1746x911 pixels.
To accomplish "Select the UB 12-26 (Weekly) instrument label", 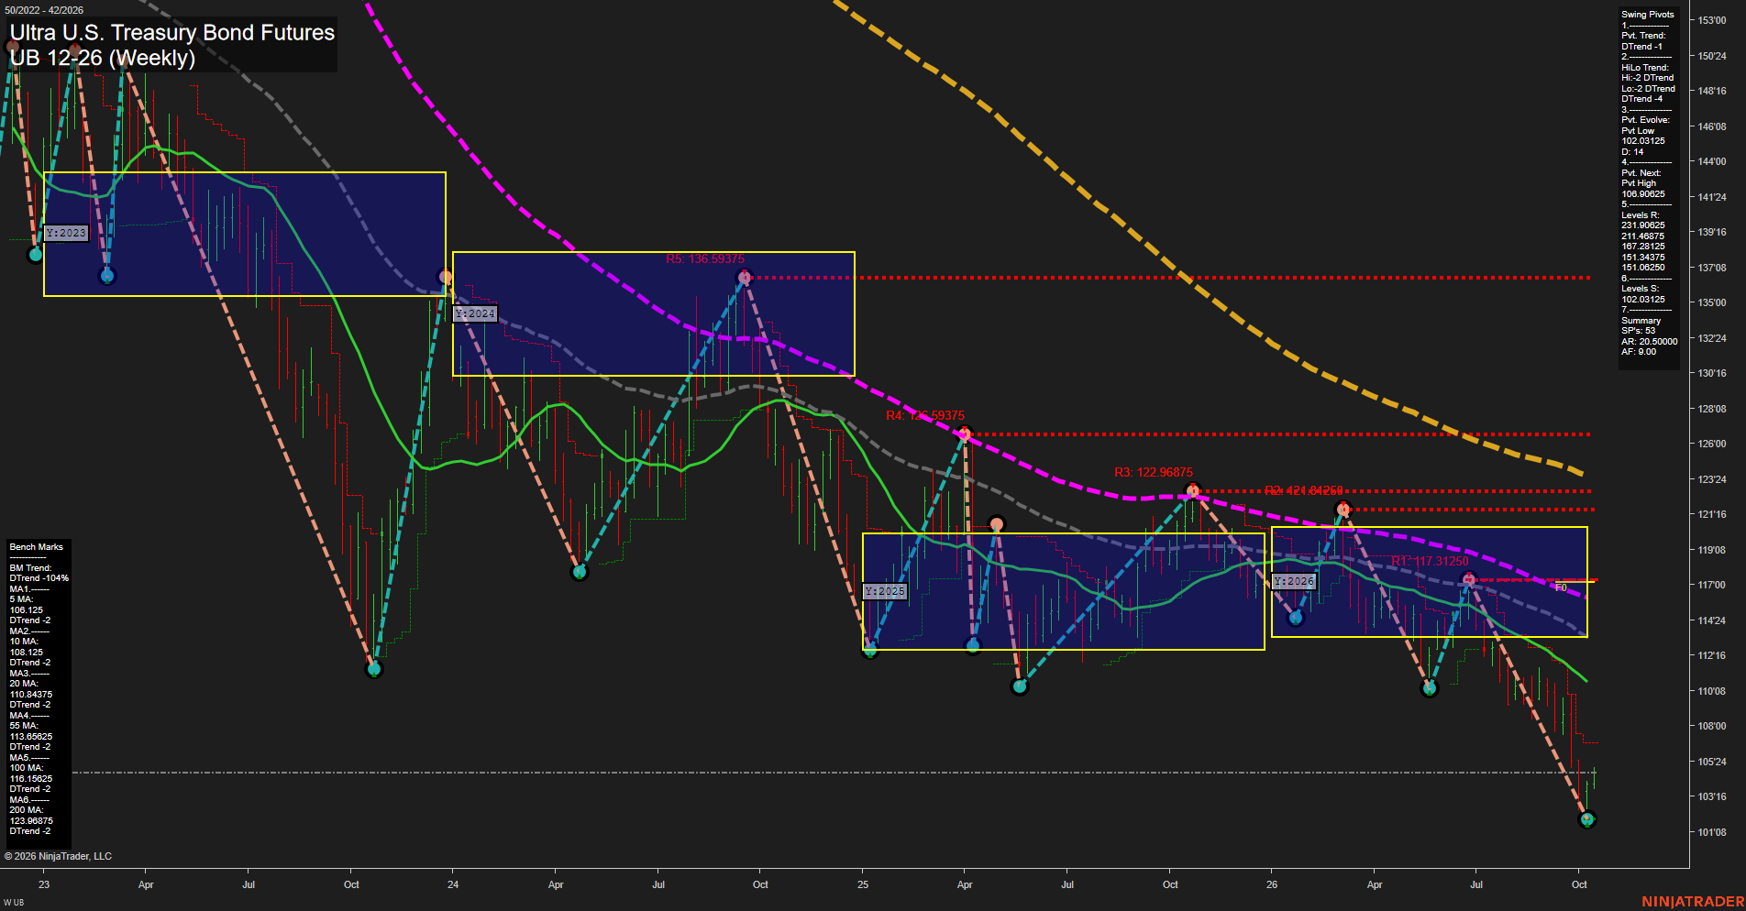I will pyautogui.click(x=103, y=58).
